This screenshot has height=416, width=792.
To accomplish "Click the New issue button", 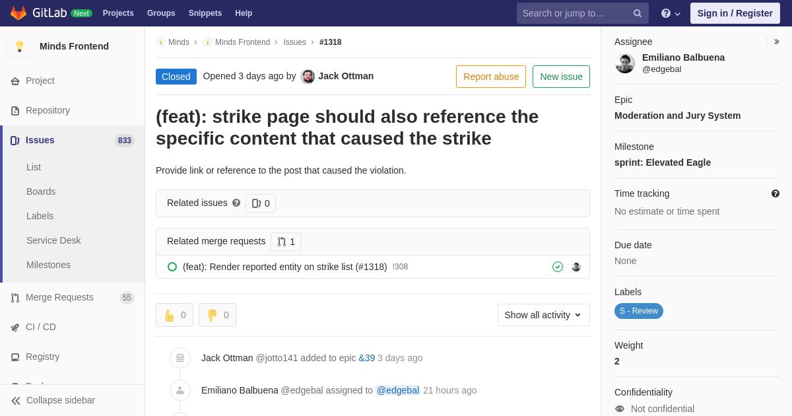I will [x=561, y=77].
